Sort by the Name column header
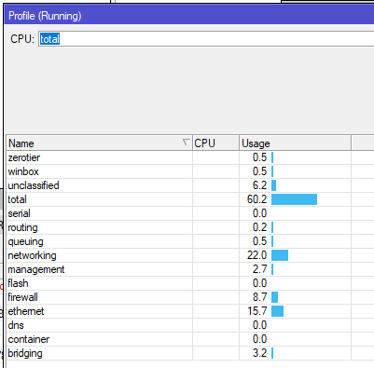The height and width of the screenshot is (368, 374). 99,143
